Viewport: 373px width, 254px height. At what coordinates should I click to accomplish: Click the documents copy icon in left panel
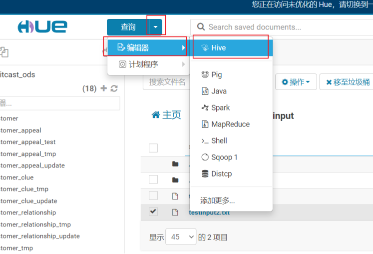click(4, 52)
